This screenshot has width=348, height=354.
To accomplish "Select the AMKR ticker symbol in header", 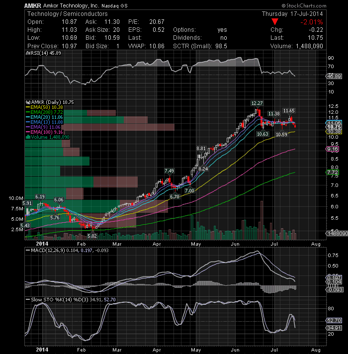I will [x=32, y=5].
